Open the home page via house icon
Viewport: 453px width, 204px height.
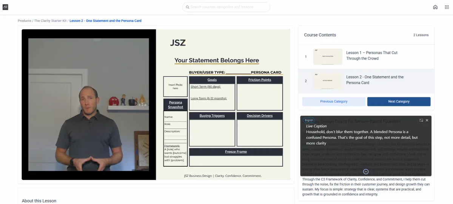click(x=435, y=7)
